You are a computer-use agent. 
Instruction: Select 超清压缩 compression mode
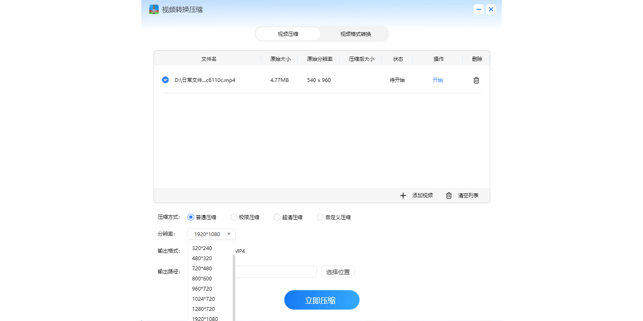click(277, 217)
